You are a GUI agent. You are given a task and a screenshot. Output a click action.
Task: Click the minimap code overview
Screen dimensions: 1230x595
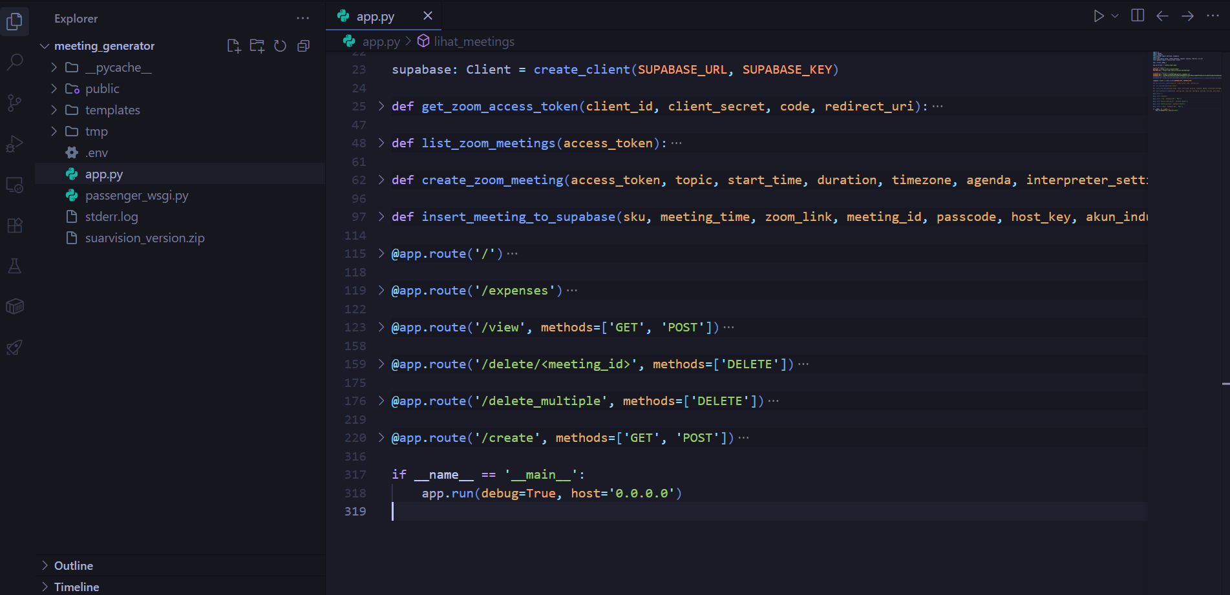click(x=1187, y=81)
